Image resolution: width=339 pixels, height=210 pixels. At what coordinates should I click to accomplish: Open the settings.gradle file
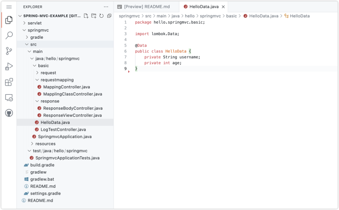point(65,194)
